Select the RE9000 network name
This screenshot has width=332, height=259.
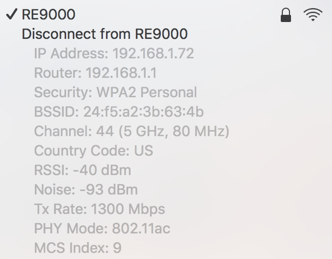click(49, 15)
